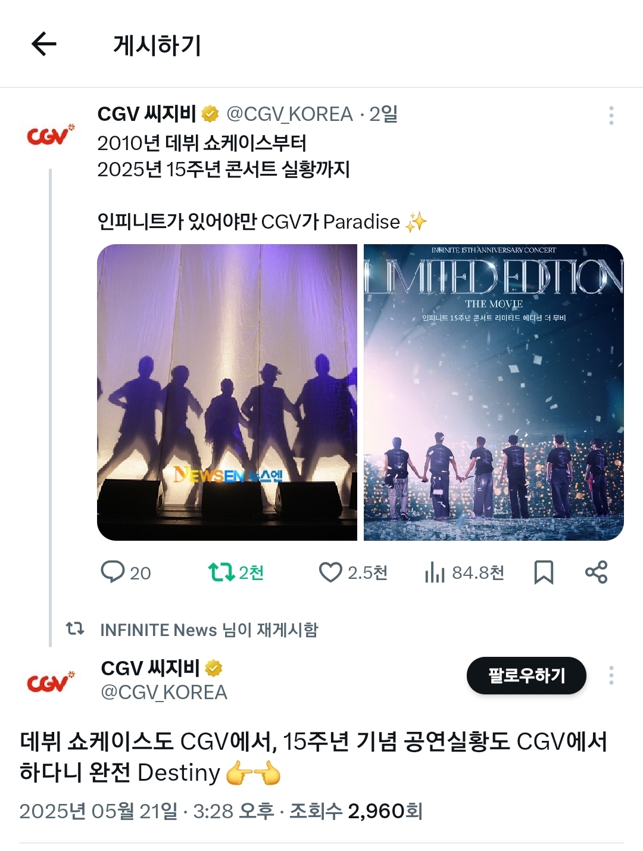
Task: Tap verified badge on lower CGV 씨지비
Action: click(213, 668)
